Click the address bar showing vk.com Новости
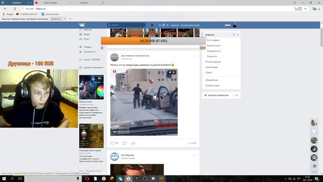The height and width of the screenshot is (182, 323). tap(156, 9)
